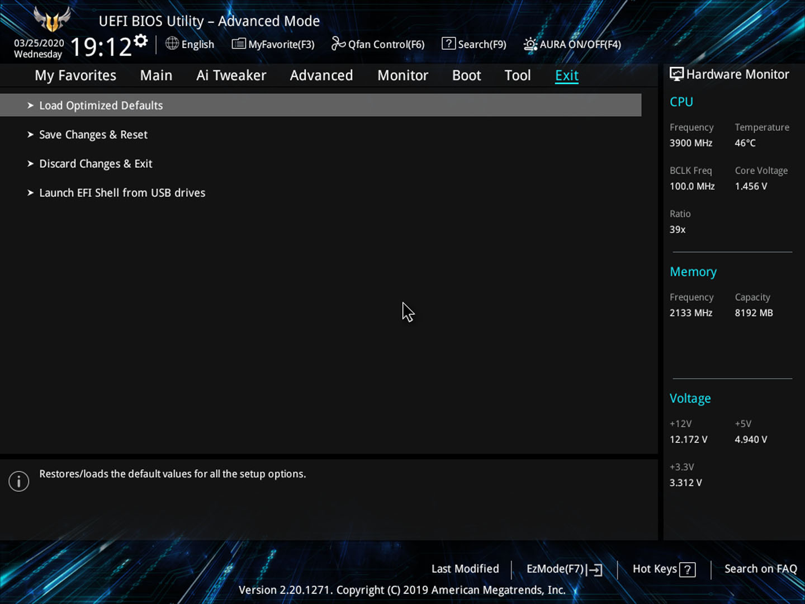Open MyFavorite list icon
Viewport: 805px width, 604px height.
(x=239, y=44)
